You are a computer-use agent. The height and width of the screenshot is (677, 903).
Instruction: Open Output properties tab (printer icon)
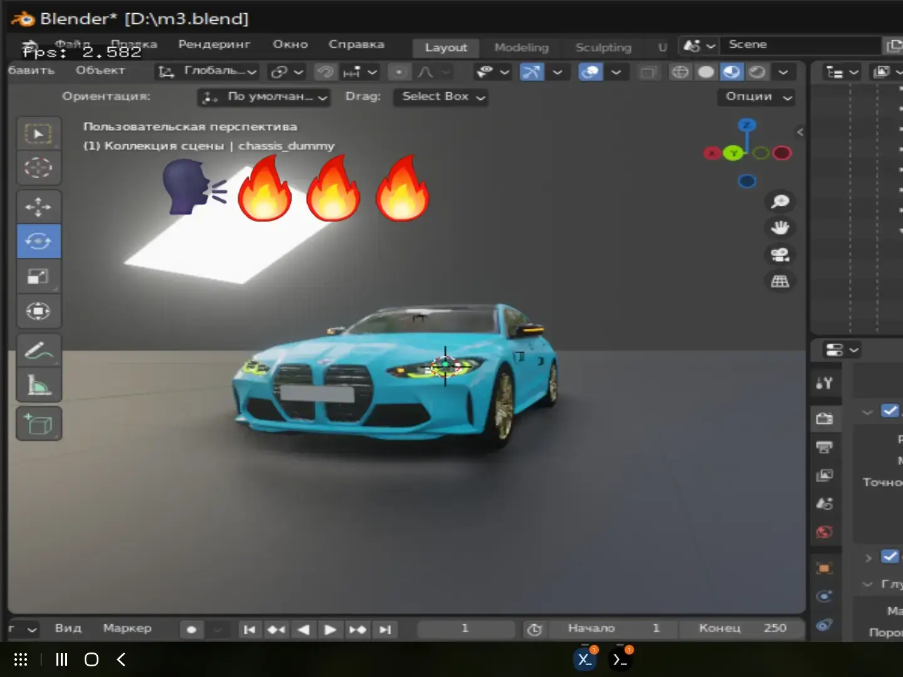tap(824, 447)
